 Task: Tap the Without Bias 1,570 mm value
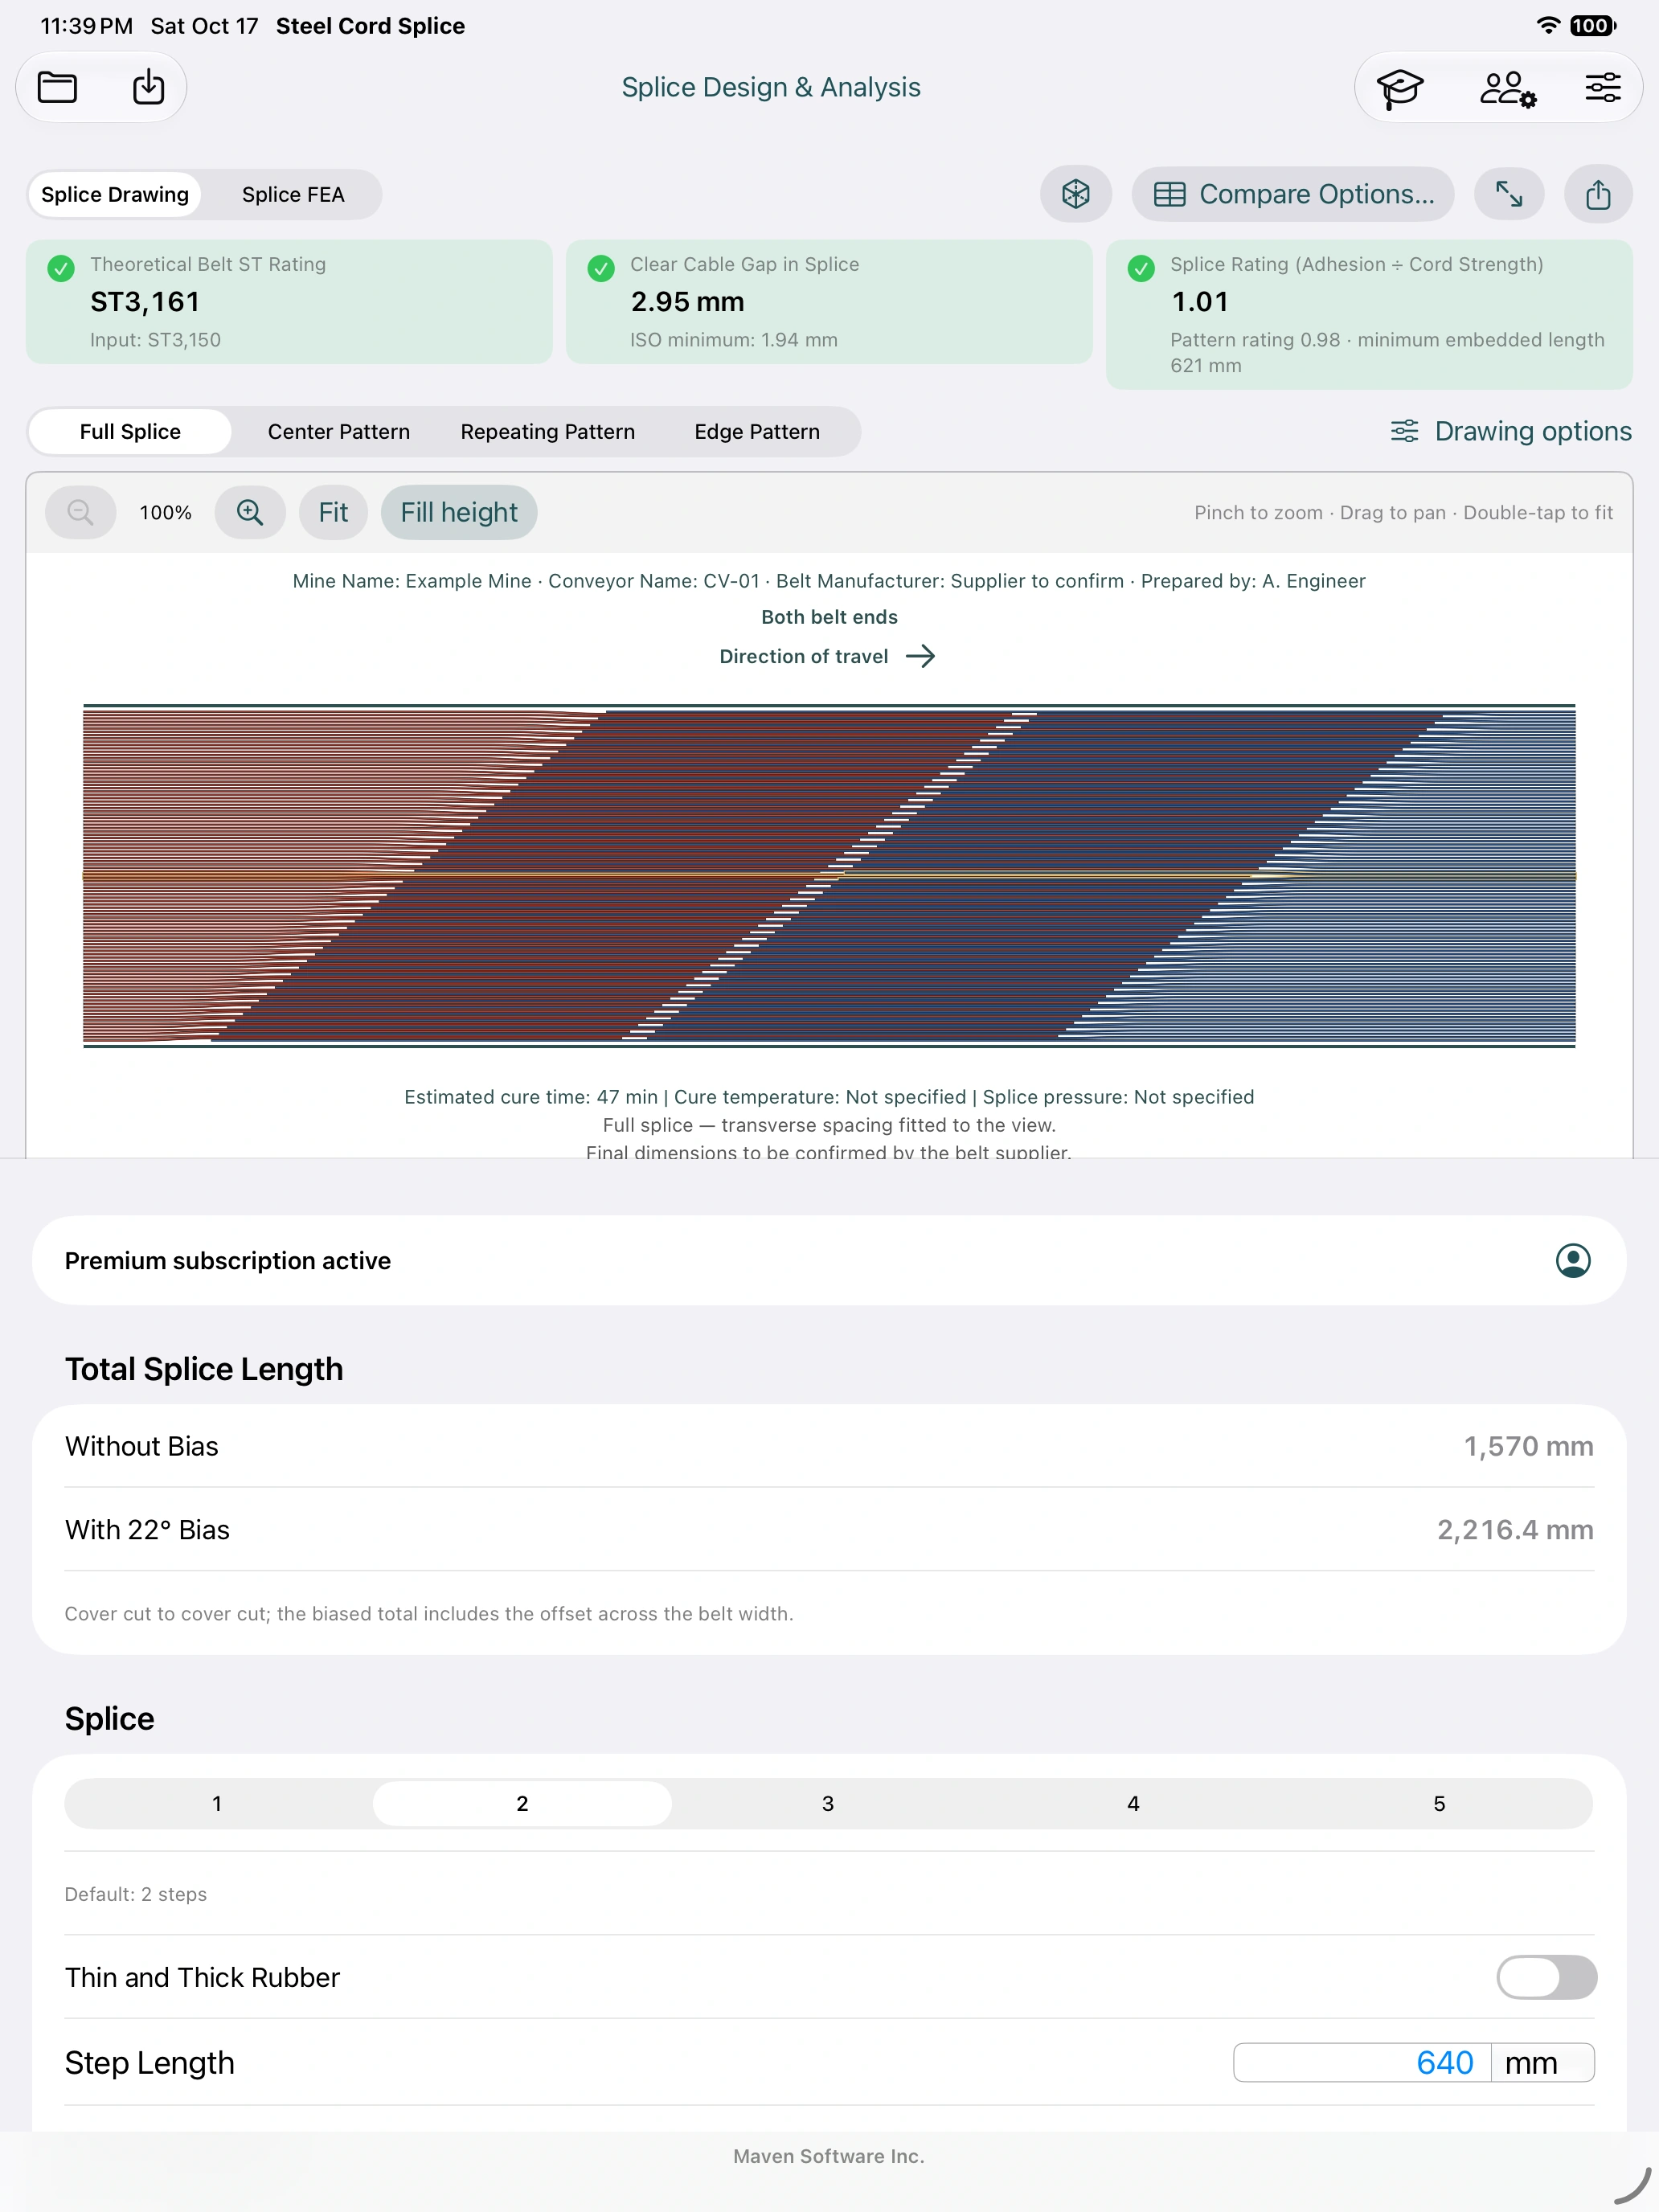(x=1528, y=1446)
